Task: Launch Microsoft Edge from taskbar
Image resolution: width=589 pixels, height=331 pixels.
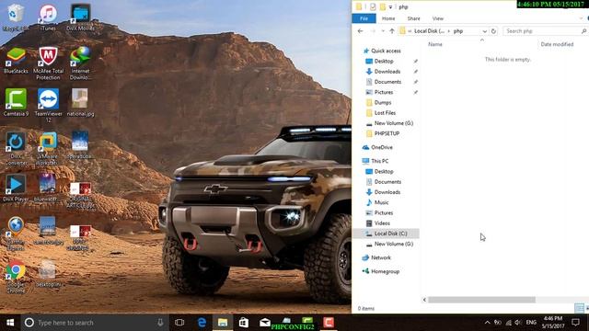Action: point(202,323)
